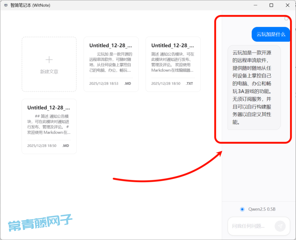Image resolution: width=296 pixels, height=240 pixels.
Task: Click the blue 云玩加是什么 message bubble
Action: click(x=271, y=34)
